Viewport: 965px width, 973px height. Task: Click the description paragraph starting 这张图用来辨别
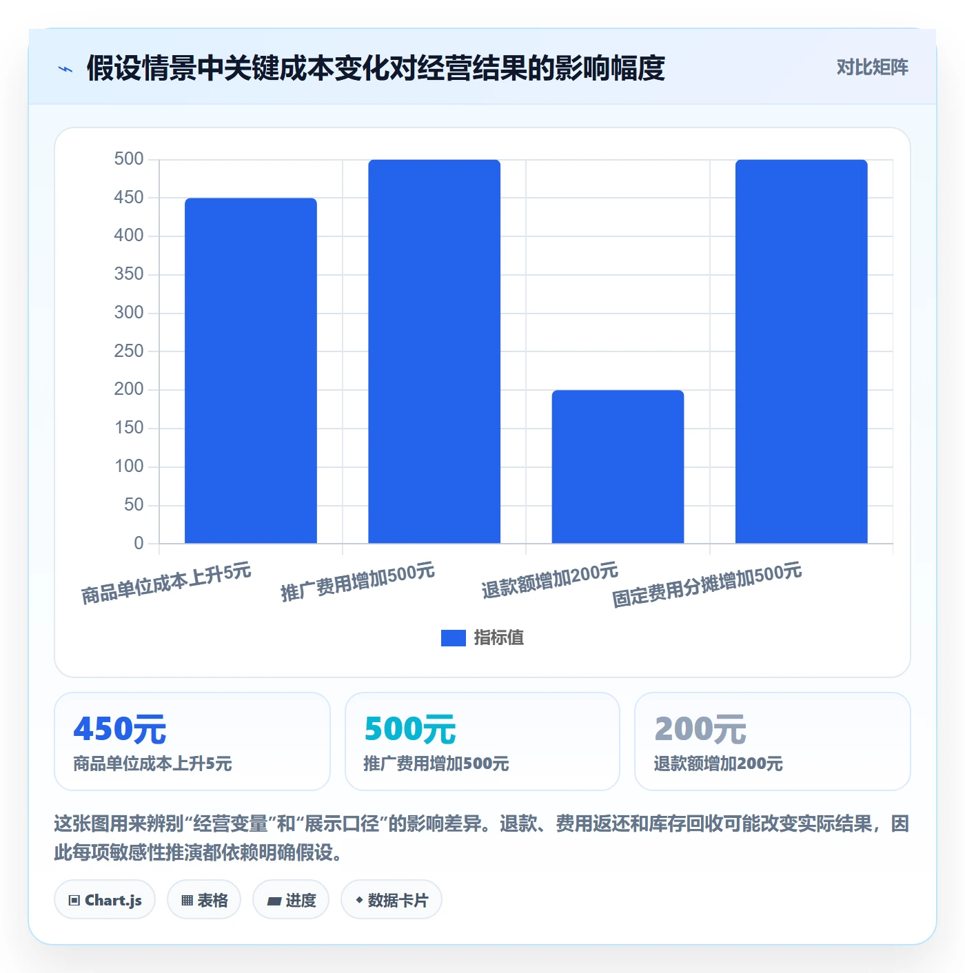click(x=482, y=838)
